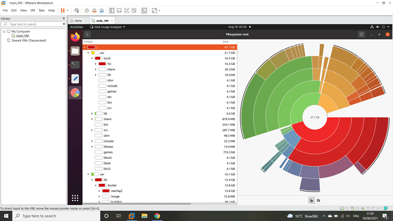Image resolution: width=393 pixels, height=221 pixels.
Task: Click the stretch guest display icon
Action: pyautogui.click(x=155, y=10)
